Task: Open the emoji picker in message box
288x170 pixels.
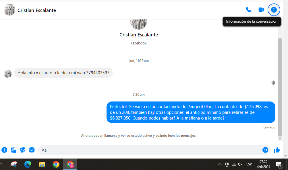Action: (265, 150)
